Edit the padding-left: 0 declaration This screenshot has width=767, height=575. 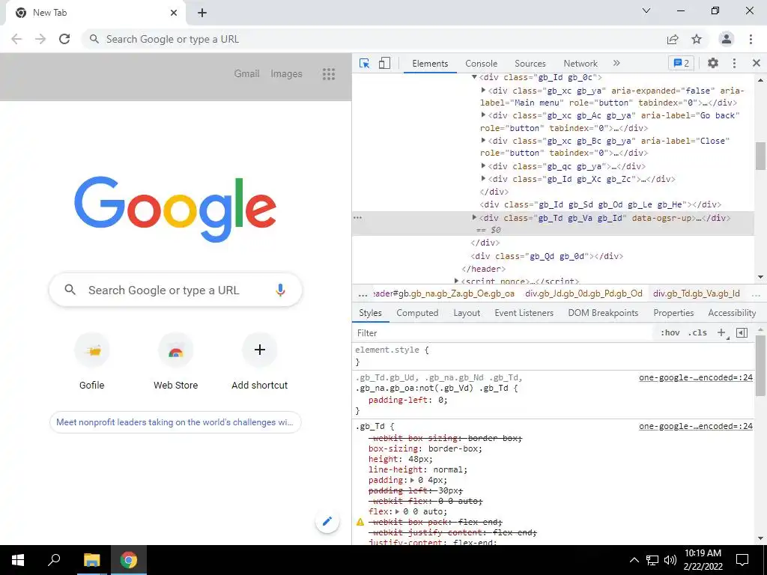(x=408, y=400)
